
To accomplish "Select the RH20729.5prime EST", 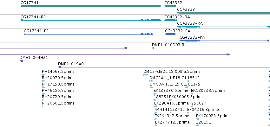I will tap(43, 100).
